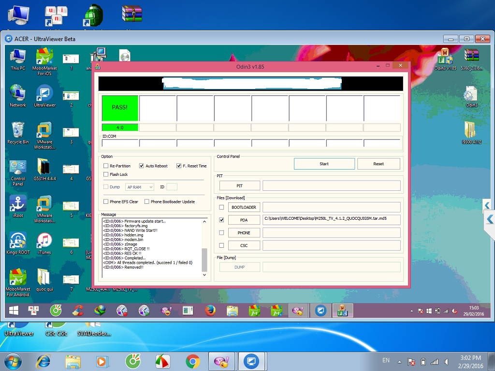Screen dimensions: 495x371
Task: Open the AP RAM dropdown
Action: 140,187
